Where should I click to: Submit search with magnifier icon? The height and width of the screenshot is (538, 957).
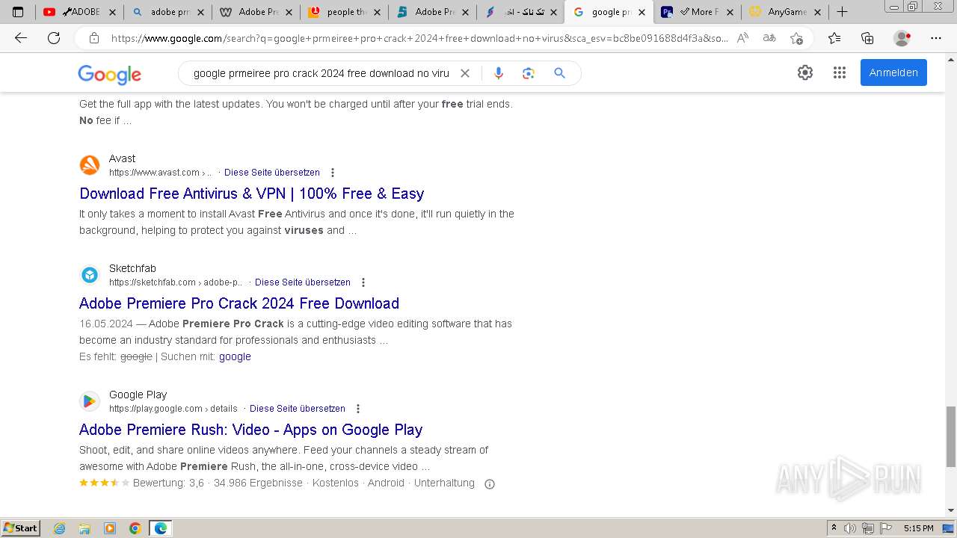[x=559, y=73]
